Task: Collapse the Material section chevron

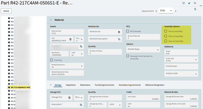Action: click(x=51, y=20)
